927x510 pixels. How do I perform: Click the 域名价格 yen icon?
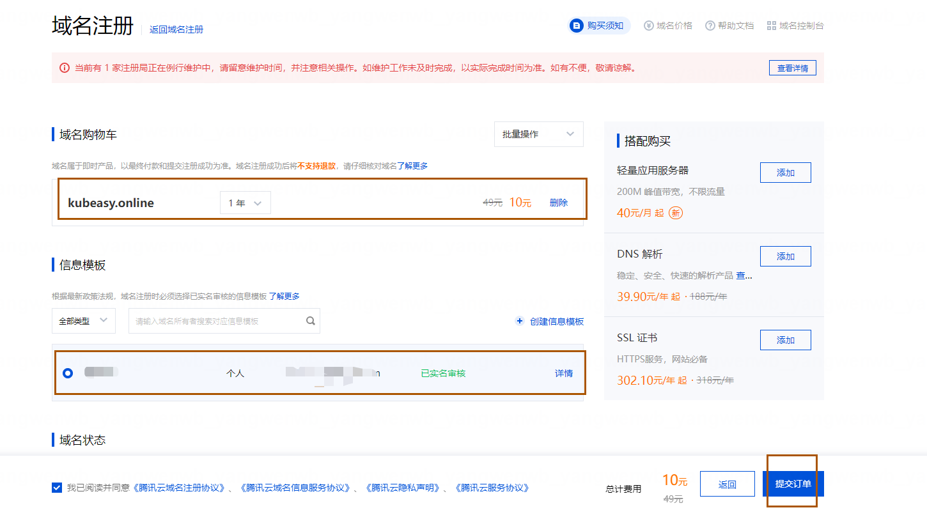[x=649, y=26]
